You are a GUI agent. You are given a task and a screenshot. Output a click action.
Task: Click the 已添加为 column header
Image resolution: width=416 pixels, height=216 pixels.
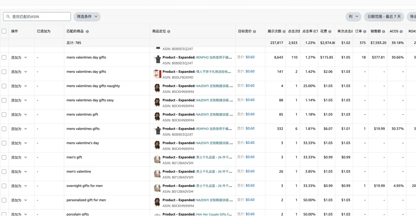click(44, 31)
